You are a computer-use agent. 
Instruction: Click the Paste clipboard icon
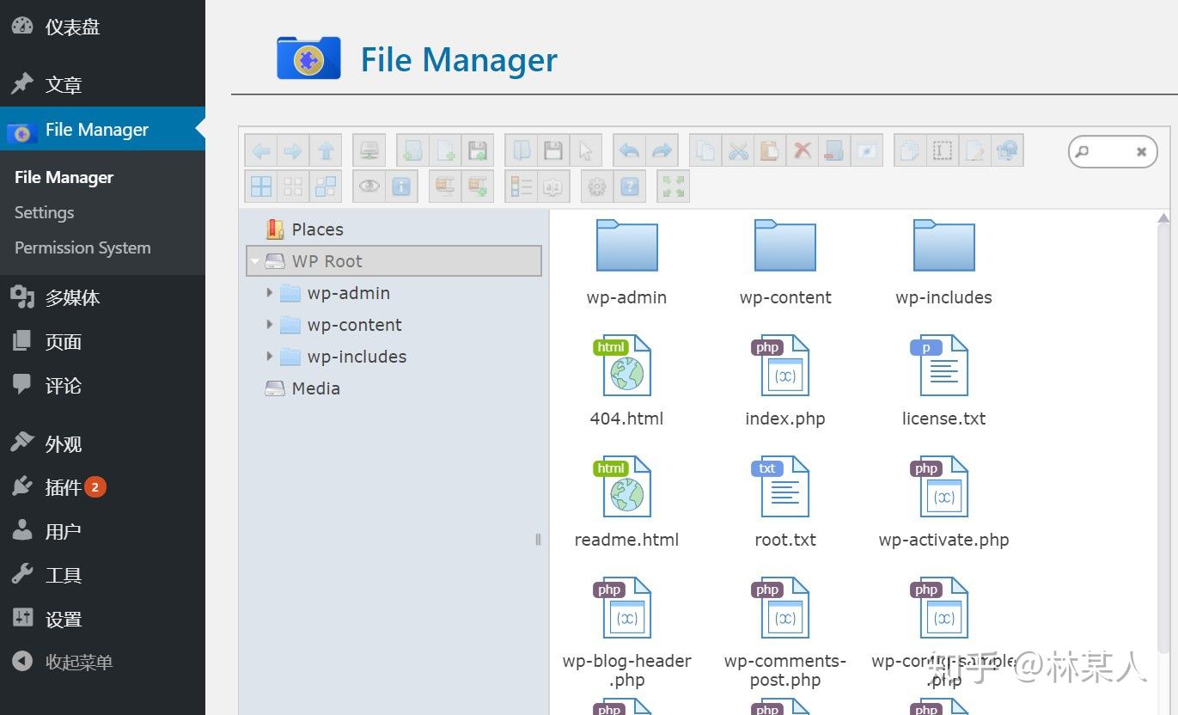[x=770, y=151]
